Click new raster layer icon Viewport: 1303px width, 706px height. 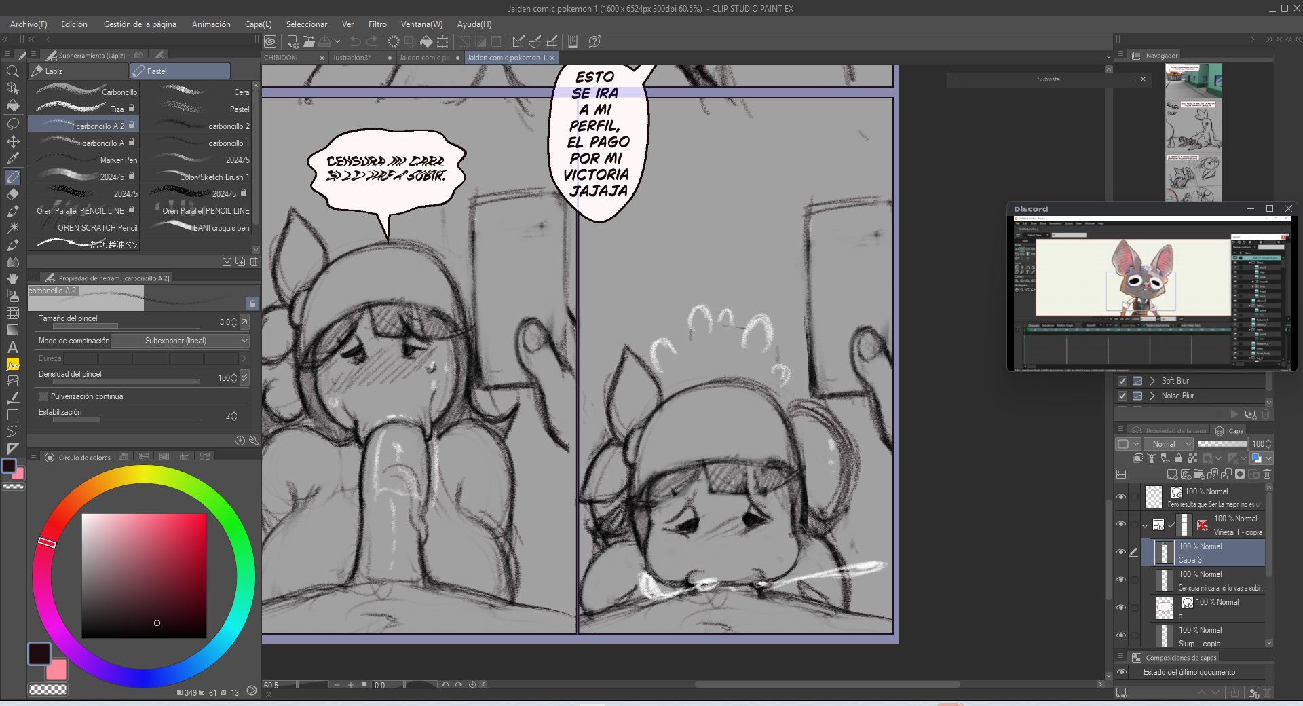click(x=1172, y=474)
